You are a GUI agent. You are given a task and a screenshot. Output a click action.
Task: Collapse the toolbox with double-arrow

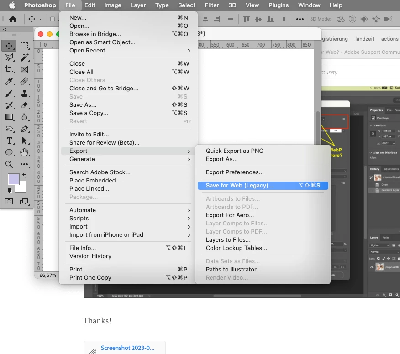4,30
